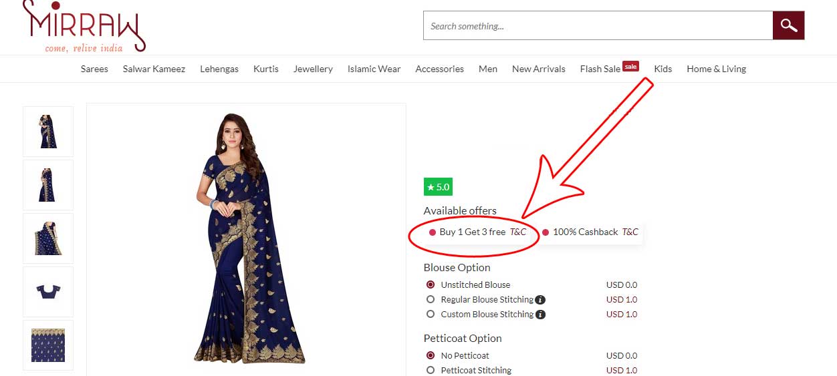Open the Home & Living menu

point(716,69)
